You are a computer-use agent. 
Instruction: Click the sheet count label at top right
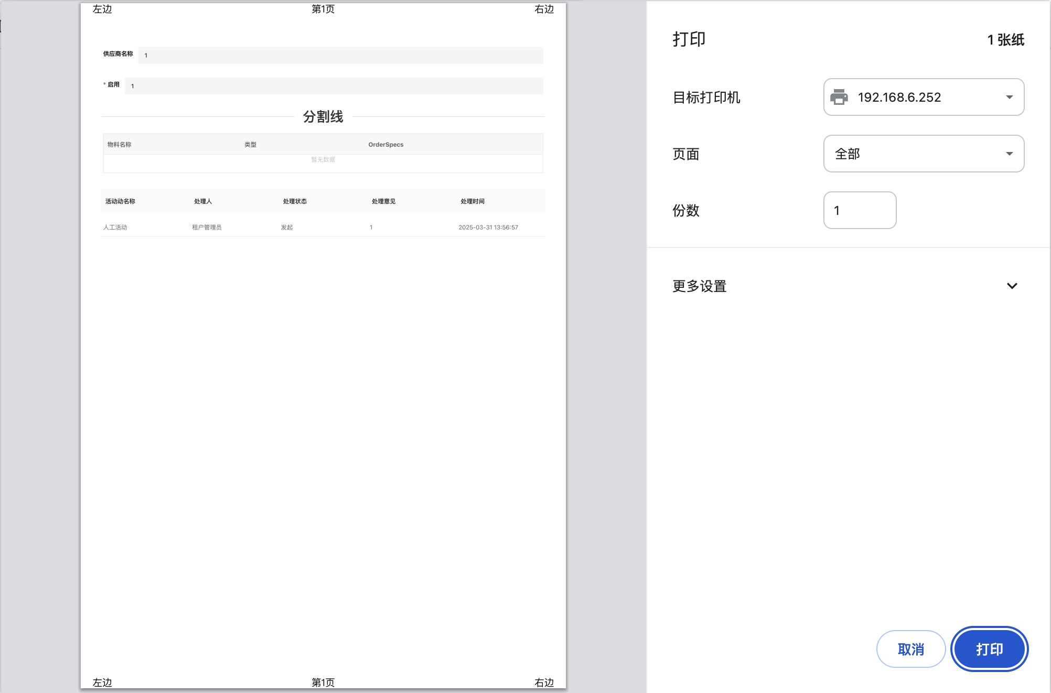point(1005,40)
